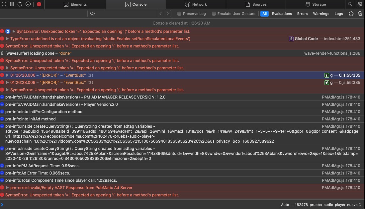
Task: Start element selection with the crosshair icon
Action: click(4, 4)
